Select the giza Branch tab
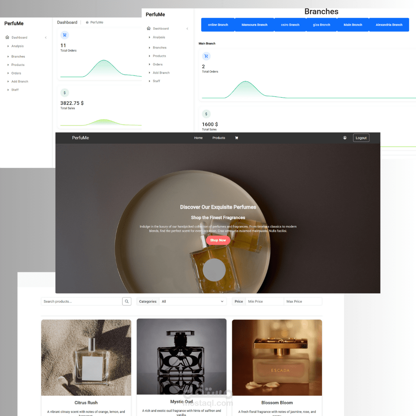Viewport: 416px width, 416px height. (x=321, y=25)
